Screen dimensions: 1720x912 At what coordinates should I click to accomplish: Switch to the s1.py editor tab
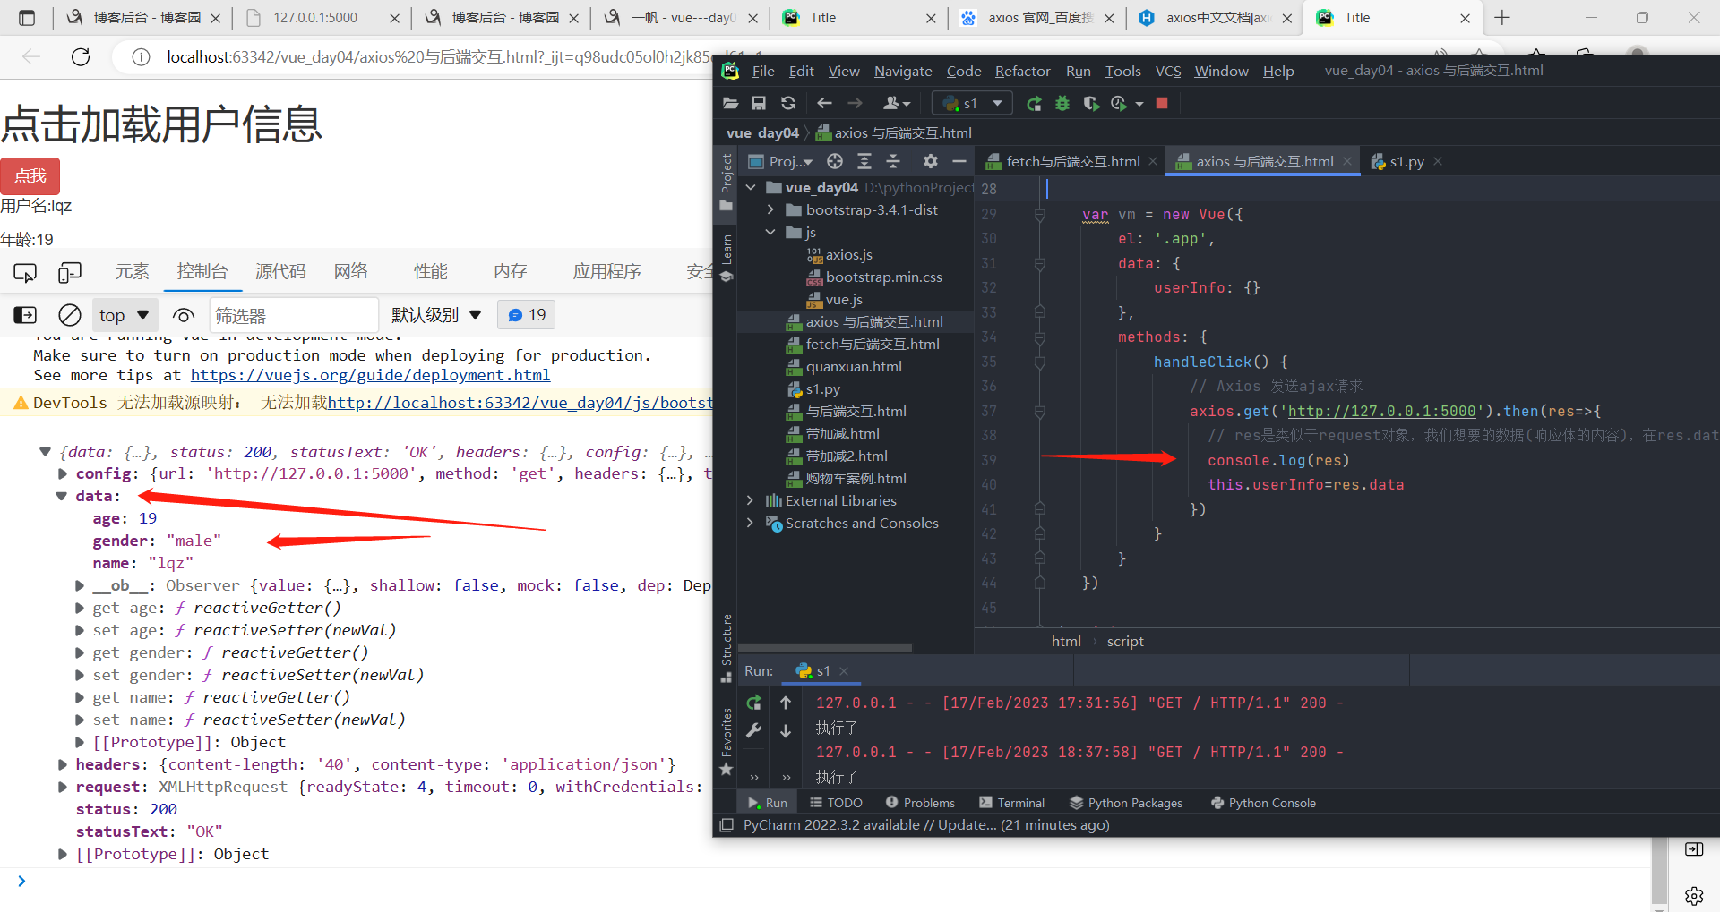click(1406, 161)
